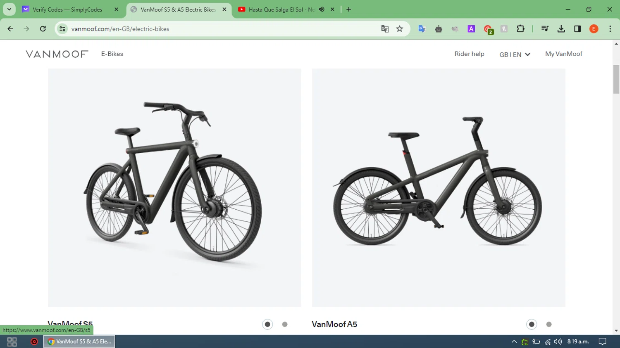
Task: Click red circular icon on taskbar
Action: pos(34,342)
